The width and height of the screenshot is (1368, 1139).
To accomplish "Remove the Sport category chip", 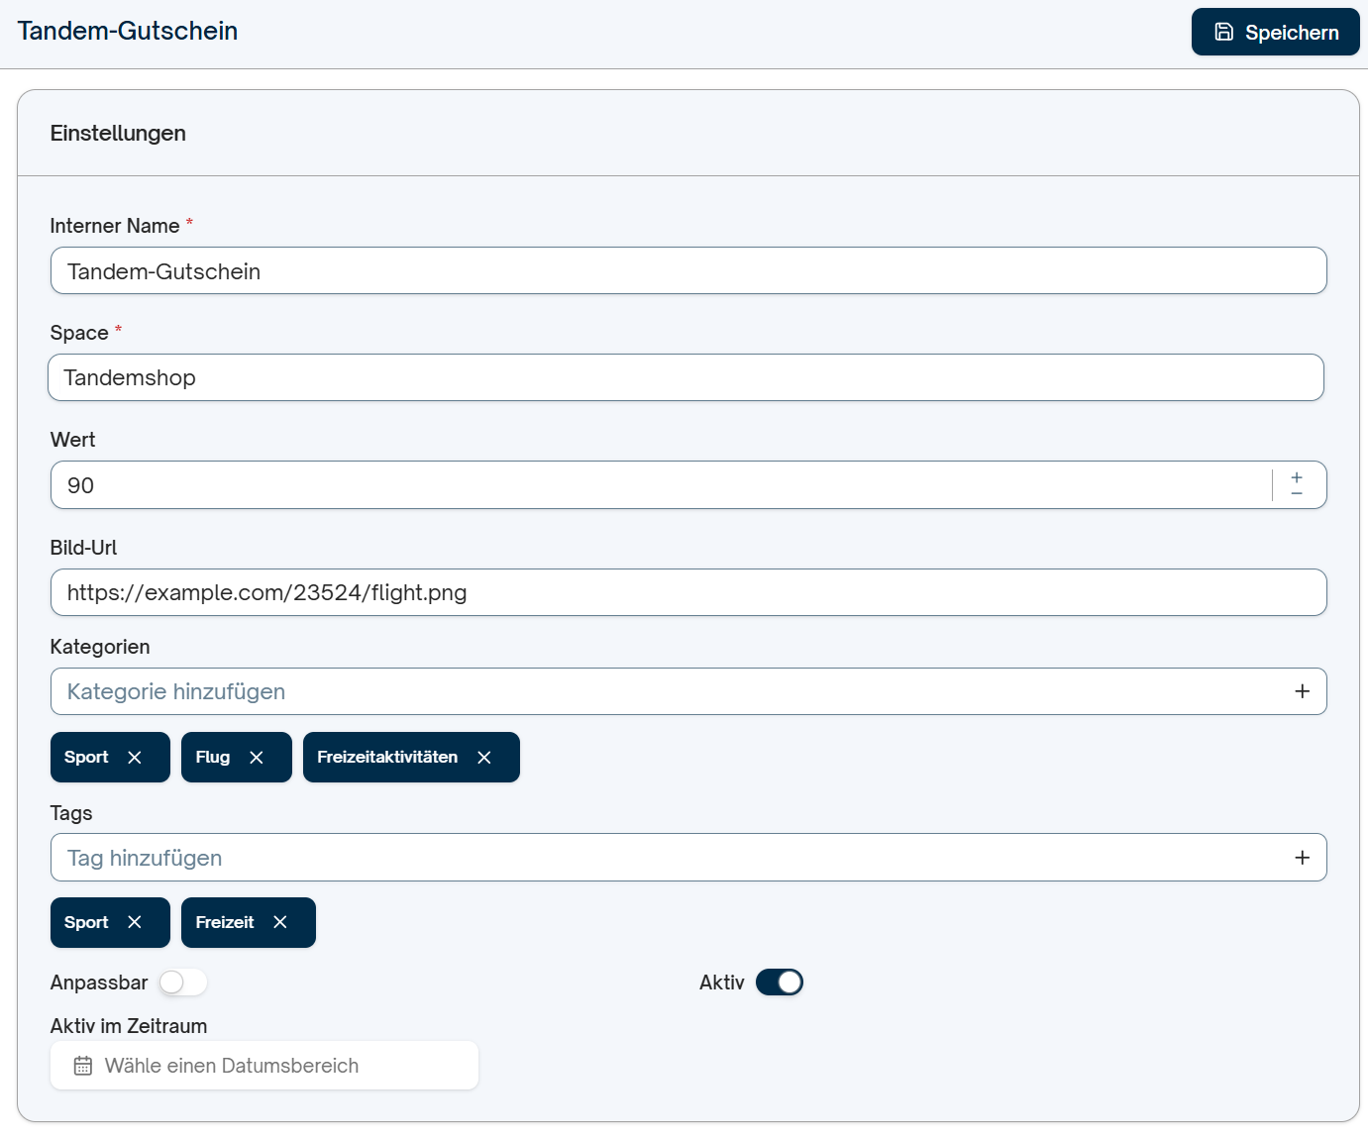I will pos(135,758).
